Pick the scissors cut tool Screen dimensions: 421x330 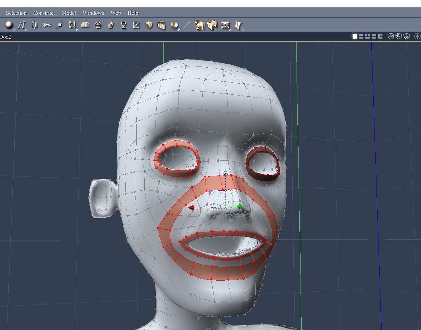click(47, 25)
